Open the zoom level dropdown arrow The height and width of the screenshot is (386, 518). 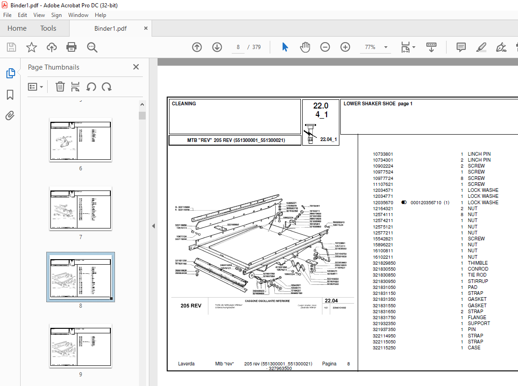tap(386, 47)
